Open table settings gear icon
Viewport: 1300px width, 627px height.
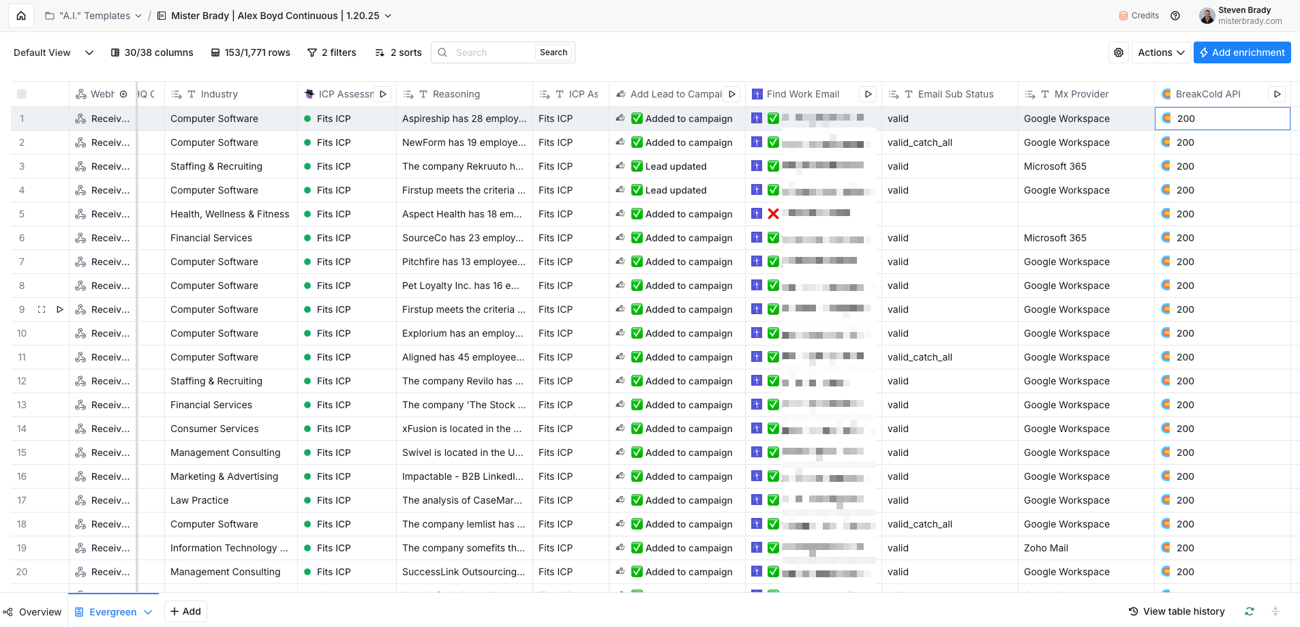(1119, 52)
